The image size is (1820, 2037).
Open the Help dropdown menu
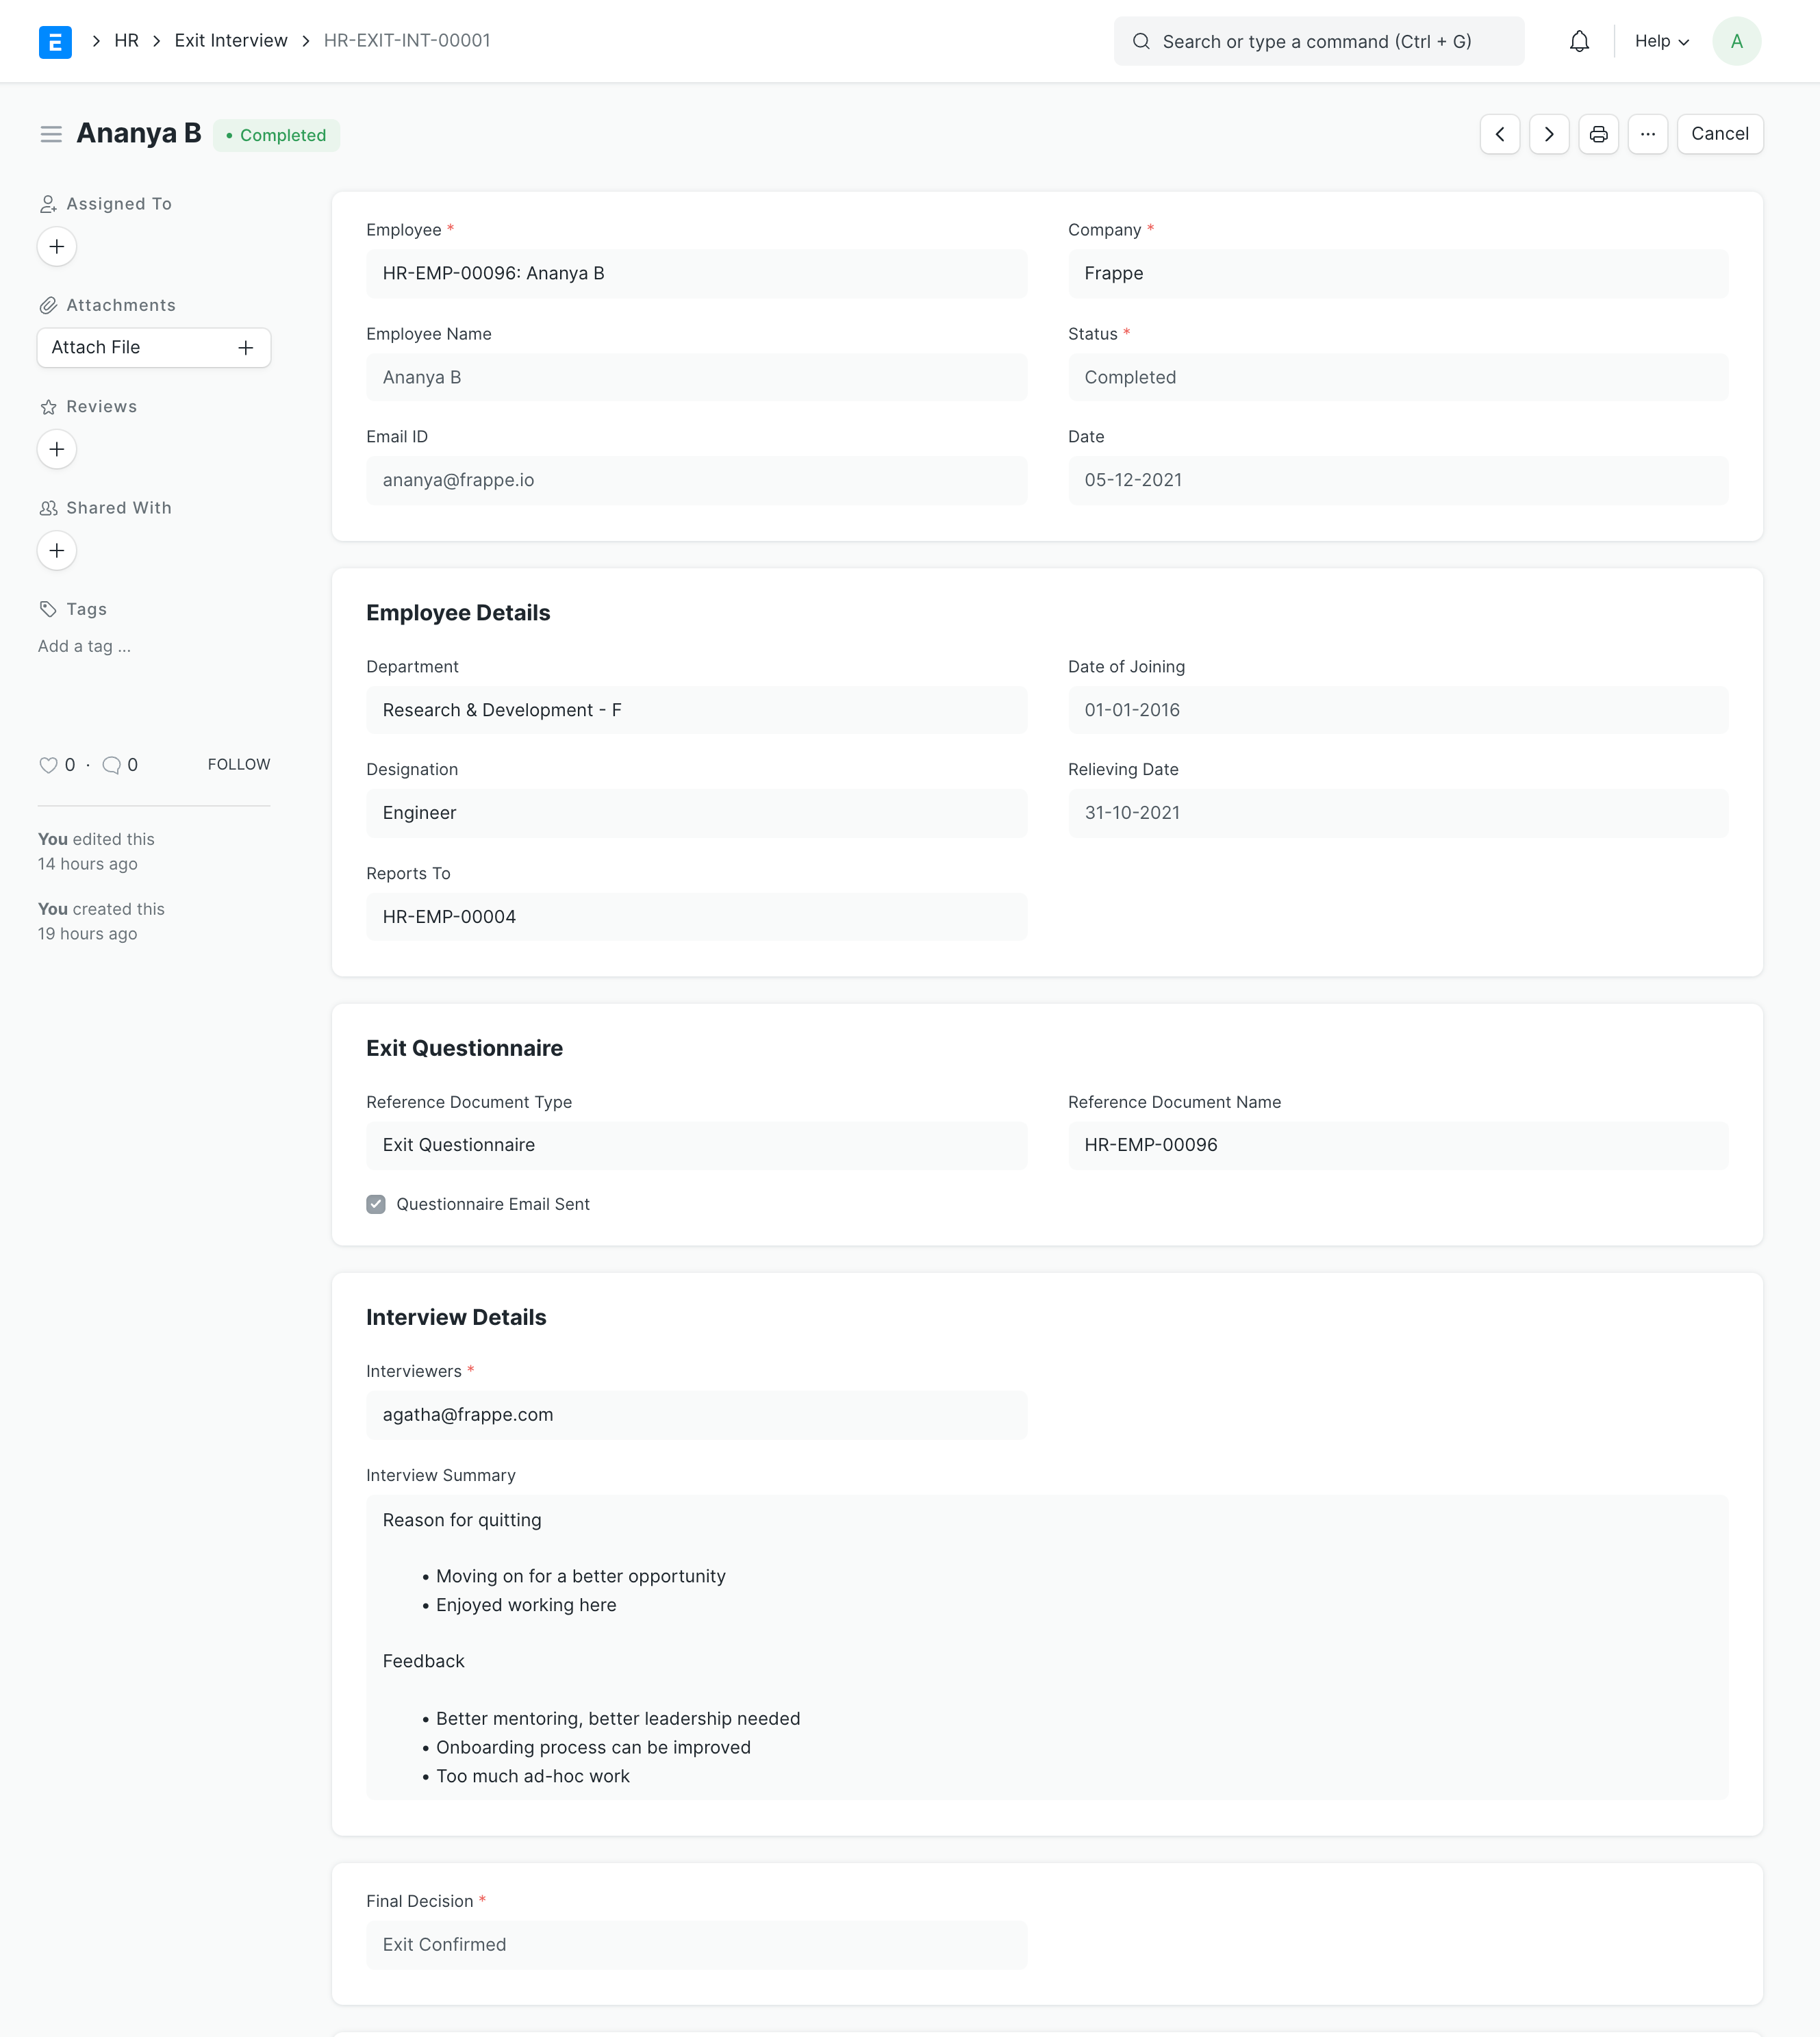click(1661, 41)
